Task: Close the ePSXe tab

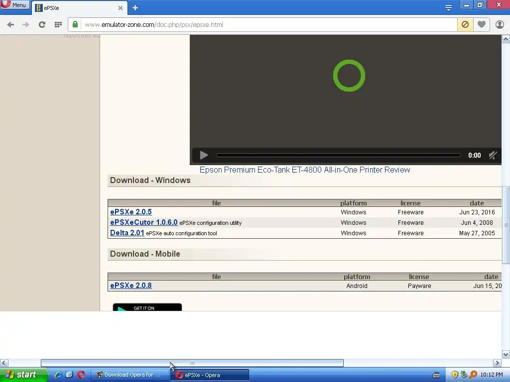Action: pos(121,8)
